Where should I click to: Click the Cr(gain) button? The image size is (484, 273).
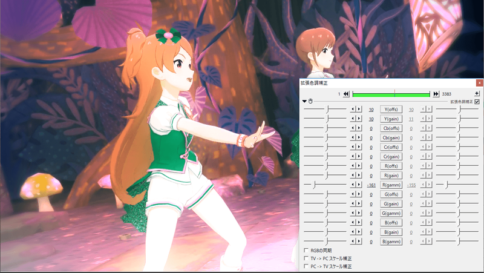pyautogui.click(x=391, y=157)
